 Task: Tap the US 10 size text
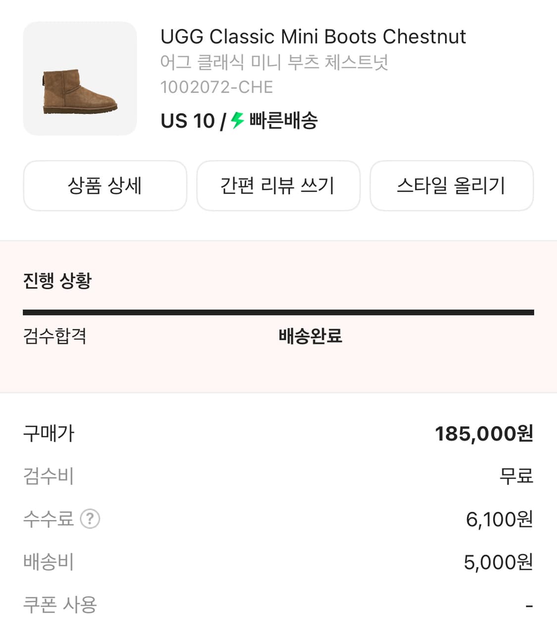188,121
